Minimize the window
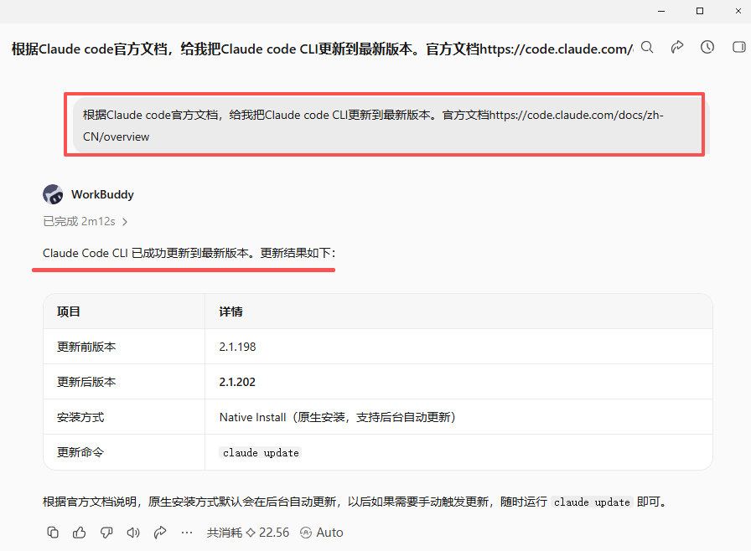Viewport: 751px width, 551px height. (661, 11)
